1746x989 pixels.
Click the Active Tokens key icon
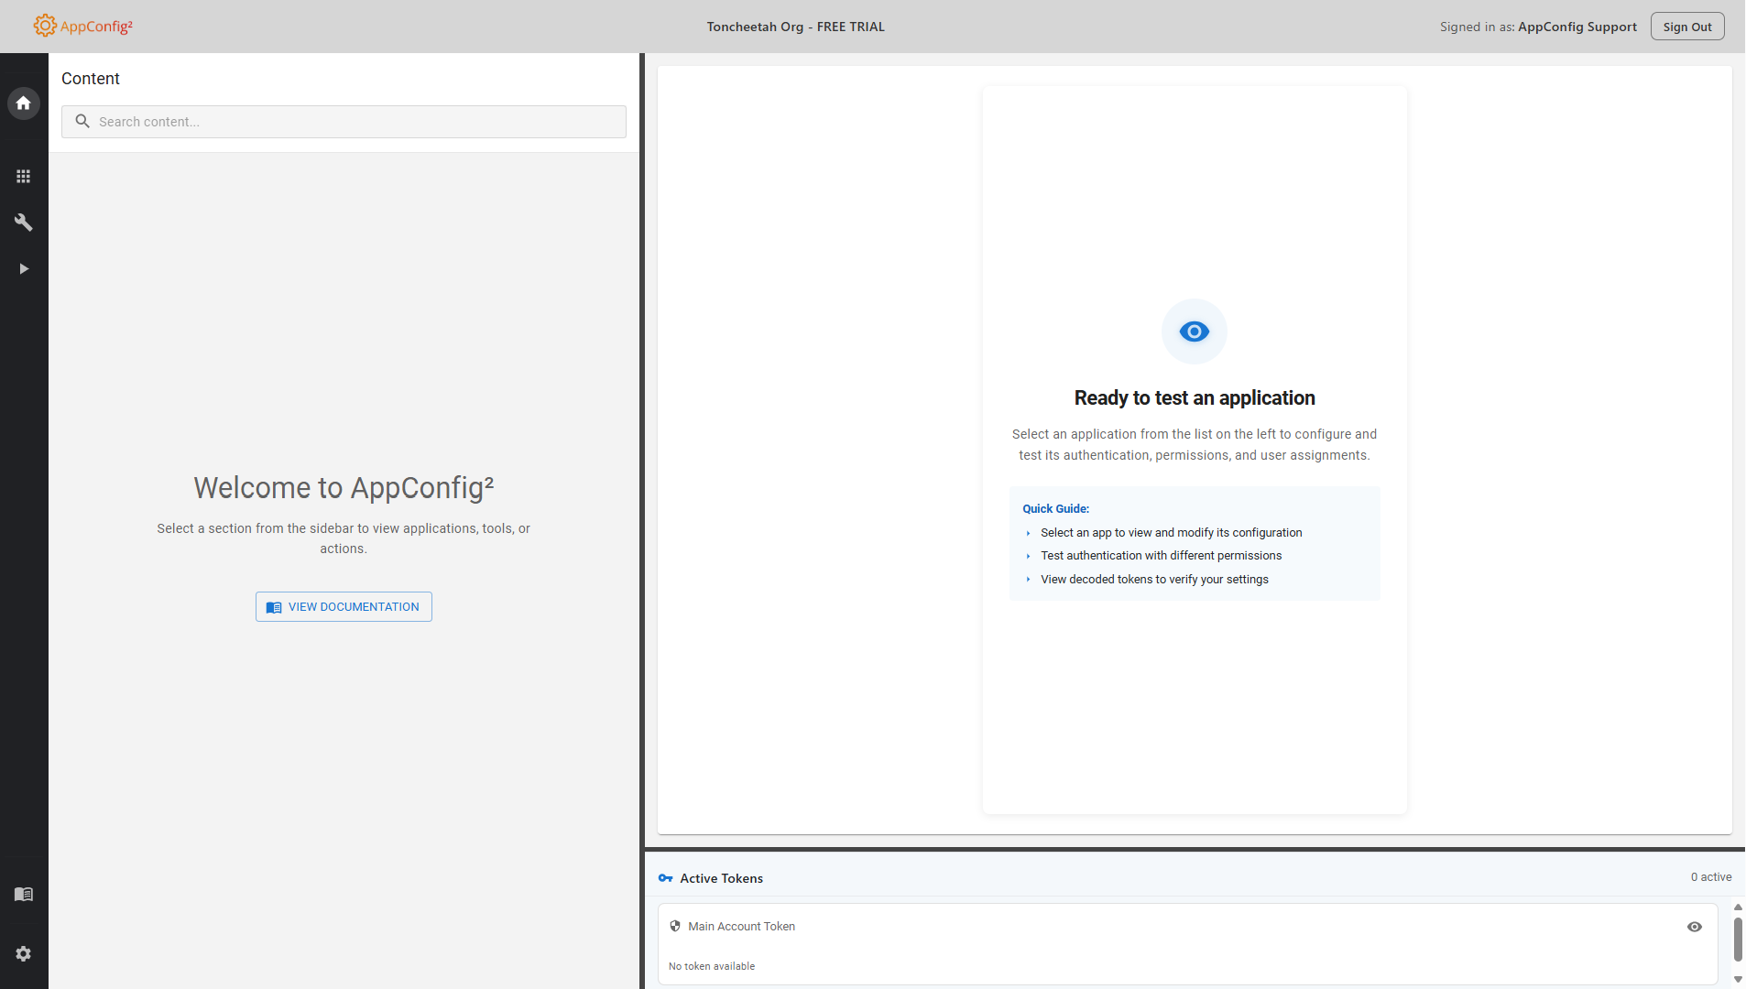pos(666,878)
